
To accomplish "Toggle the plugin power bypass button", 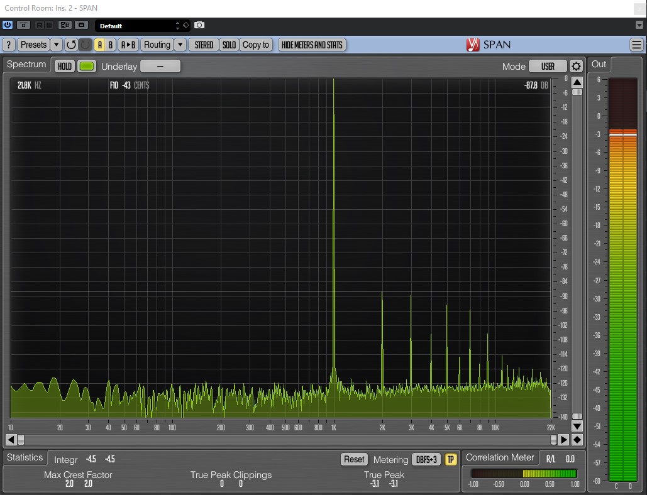I will (x=8, y=24).
